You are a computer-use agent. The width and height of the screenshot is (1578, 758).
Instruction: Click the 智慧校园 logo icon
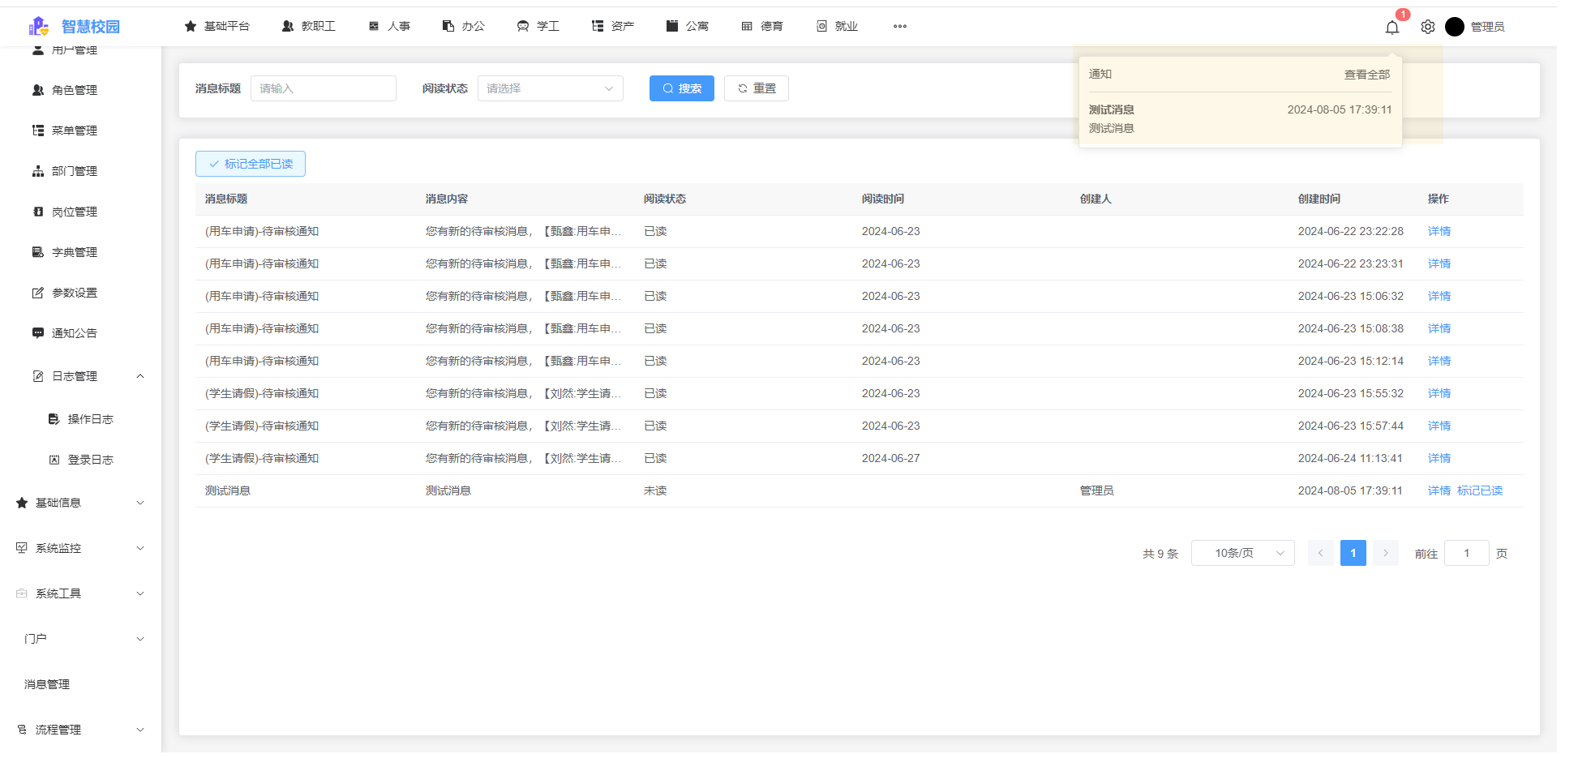tap(39, 26)
